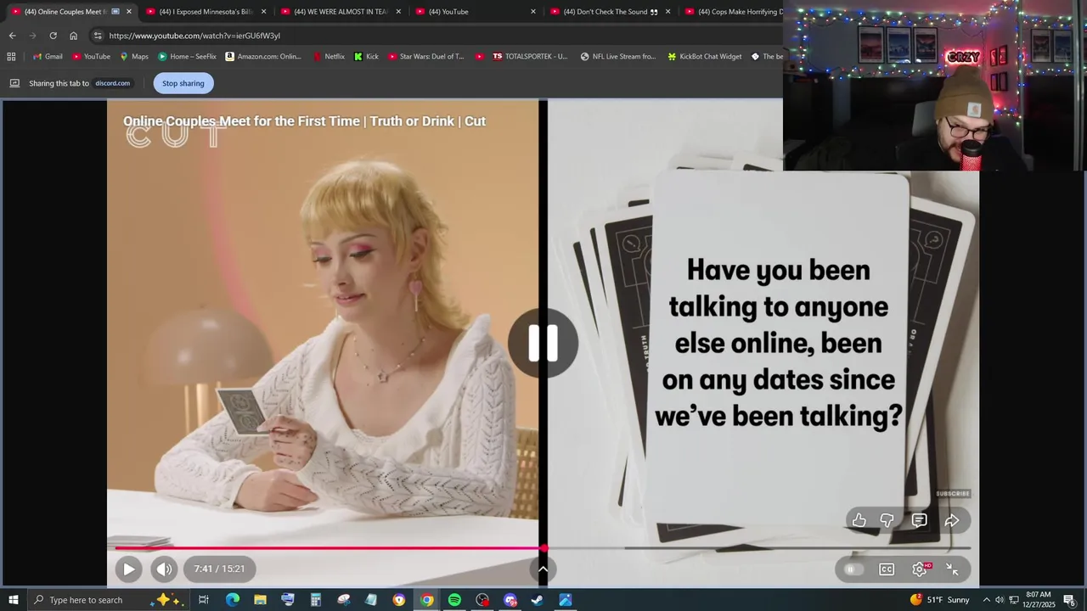Open the TOTALSPORTEK bookmark

click(x=530, y=57)
